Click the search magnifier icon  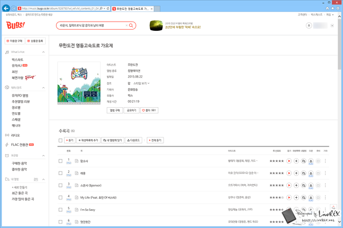(x=131, y=26)
